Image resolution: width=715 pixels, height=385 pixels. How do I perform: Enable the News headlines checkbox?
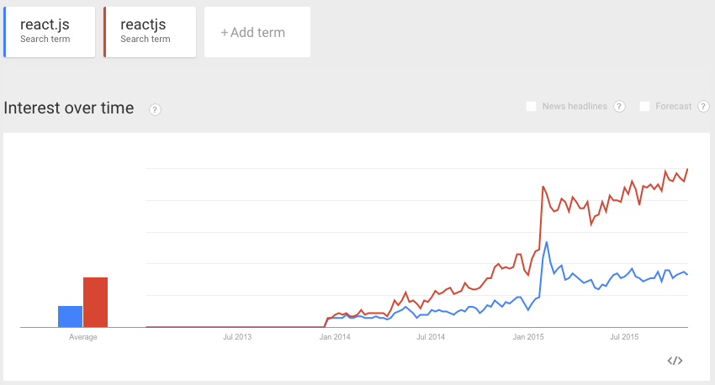click(x=531, y=107)
